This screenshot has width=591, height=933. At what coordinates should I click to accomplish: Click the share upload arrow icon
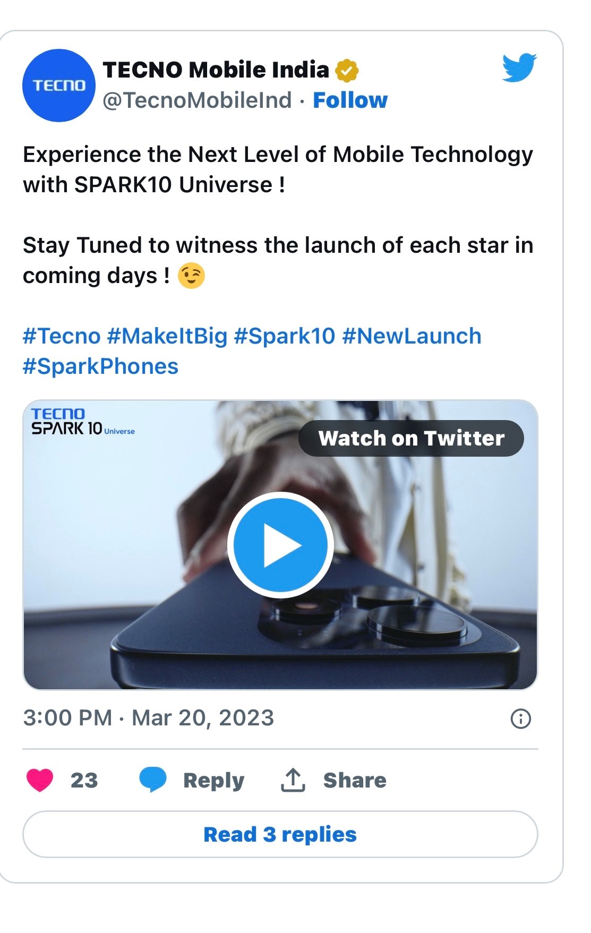[x=294, y=779]
